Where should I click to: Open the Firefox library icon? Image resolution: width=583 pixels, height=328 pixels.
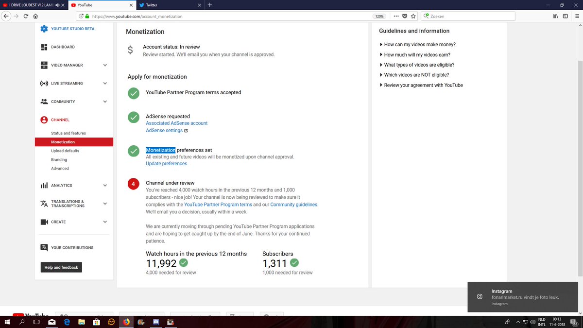click(x=556, y=16)
